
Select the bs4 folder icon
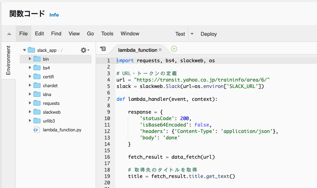tap(37, 68)
